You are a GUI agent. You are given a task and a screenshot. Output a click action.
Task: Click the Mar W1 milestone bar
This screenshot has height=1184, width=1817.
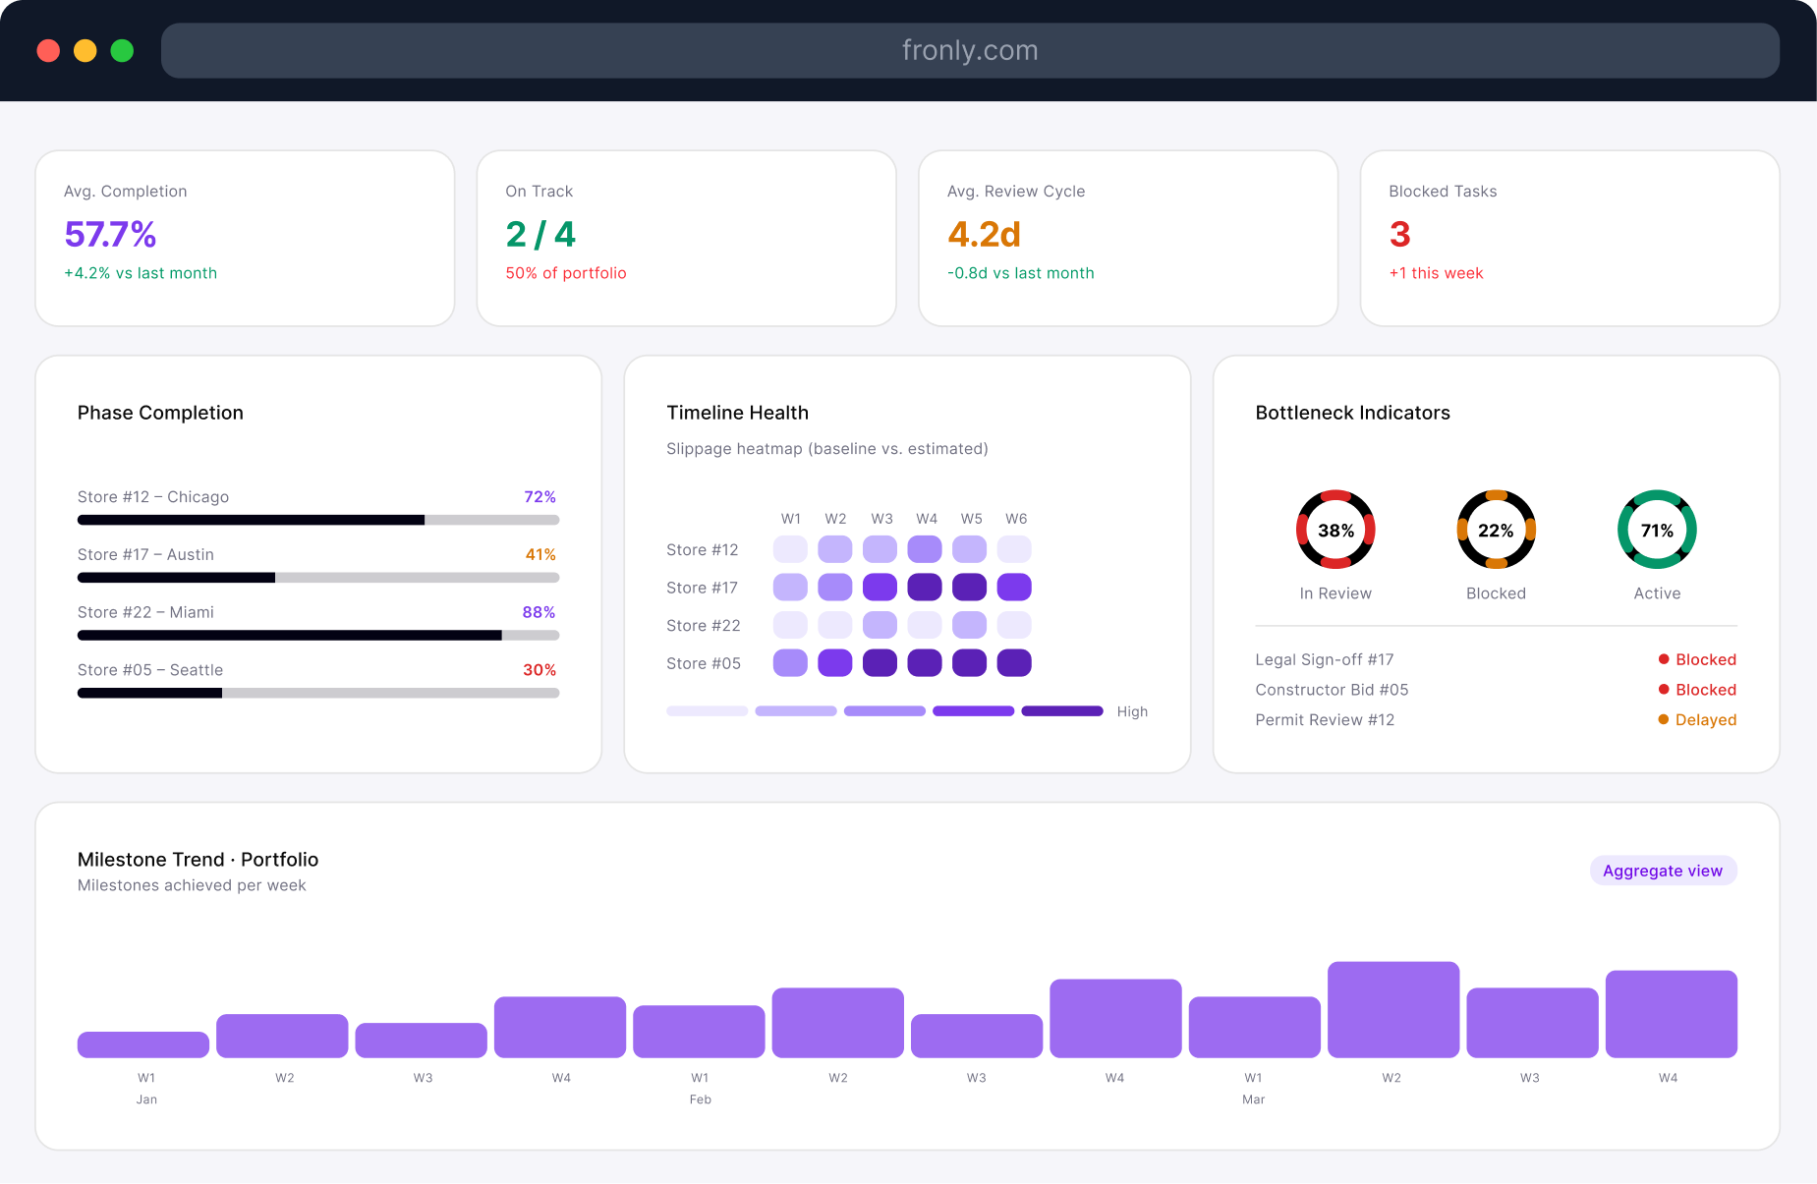(1255, 1028)
